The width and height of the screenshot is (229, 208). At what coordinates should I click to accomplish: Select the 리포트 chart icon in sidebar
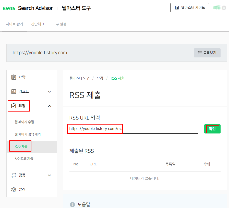(14, 91)
